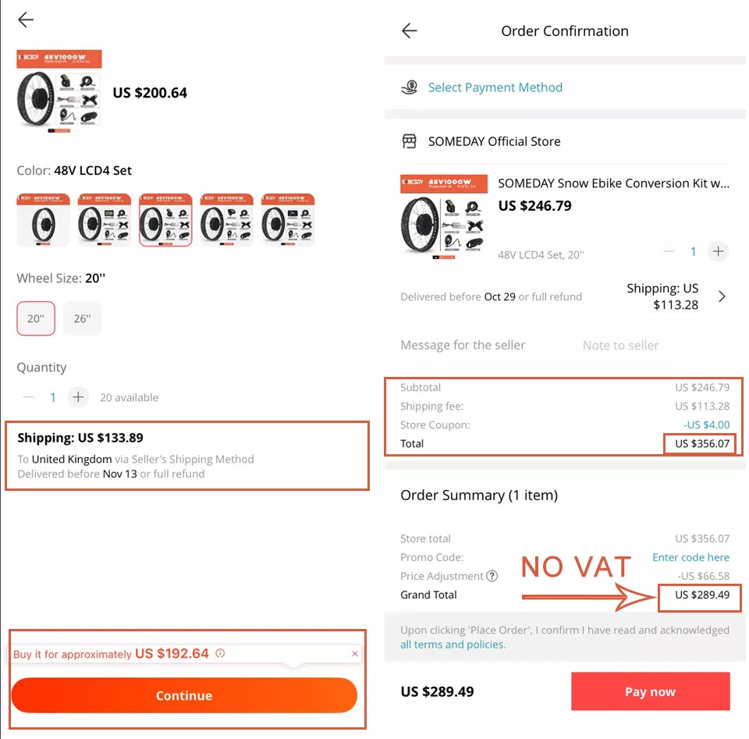This screenshot has height=739, width=749.
Task: Dismiss the approximate price tooltip
Action: (354, 653)
